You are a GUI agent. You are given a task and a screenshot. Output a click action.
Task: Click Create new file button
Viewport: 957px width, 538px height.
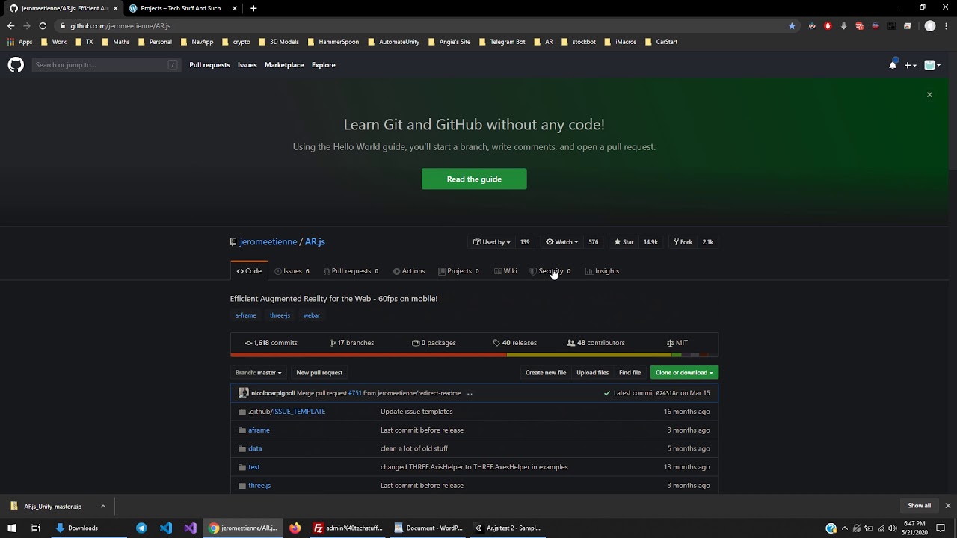546,373
